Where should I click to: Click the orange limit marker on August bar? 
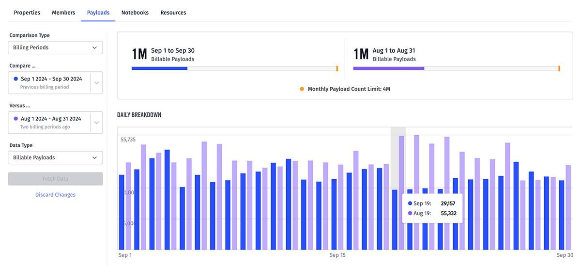click(559, 68)
